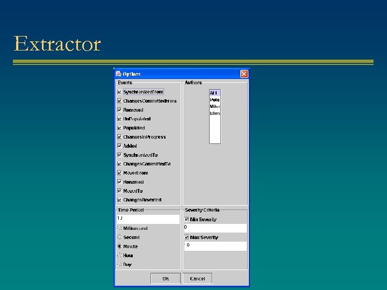Toggle the UnPopulated event checkbox

point(119,119)
